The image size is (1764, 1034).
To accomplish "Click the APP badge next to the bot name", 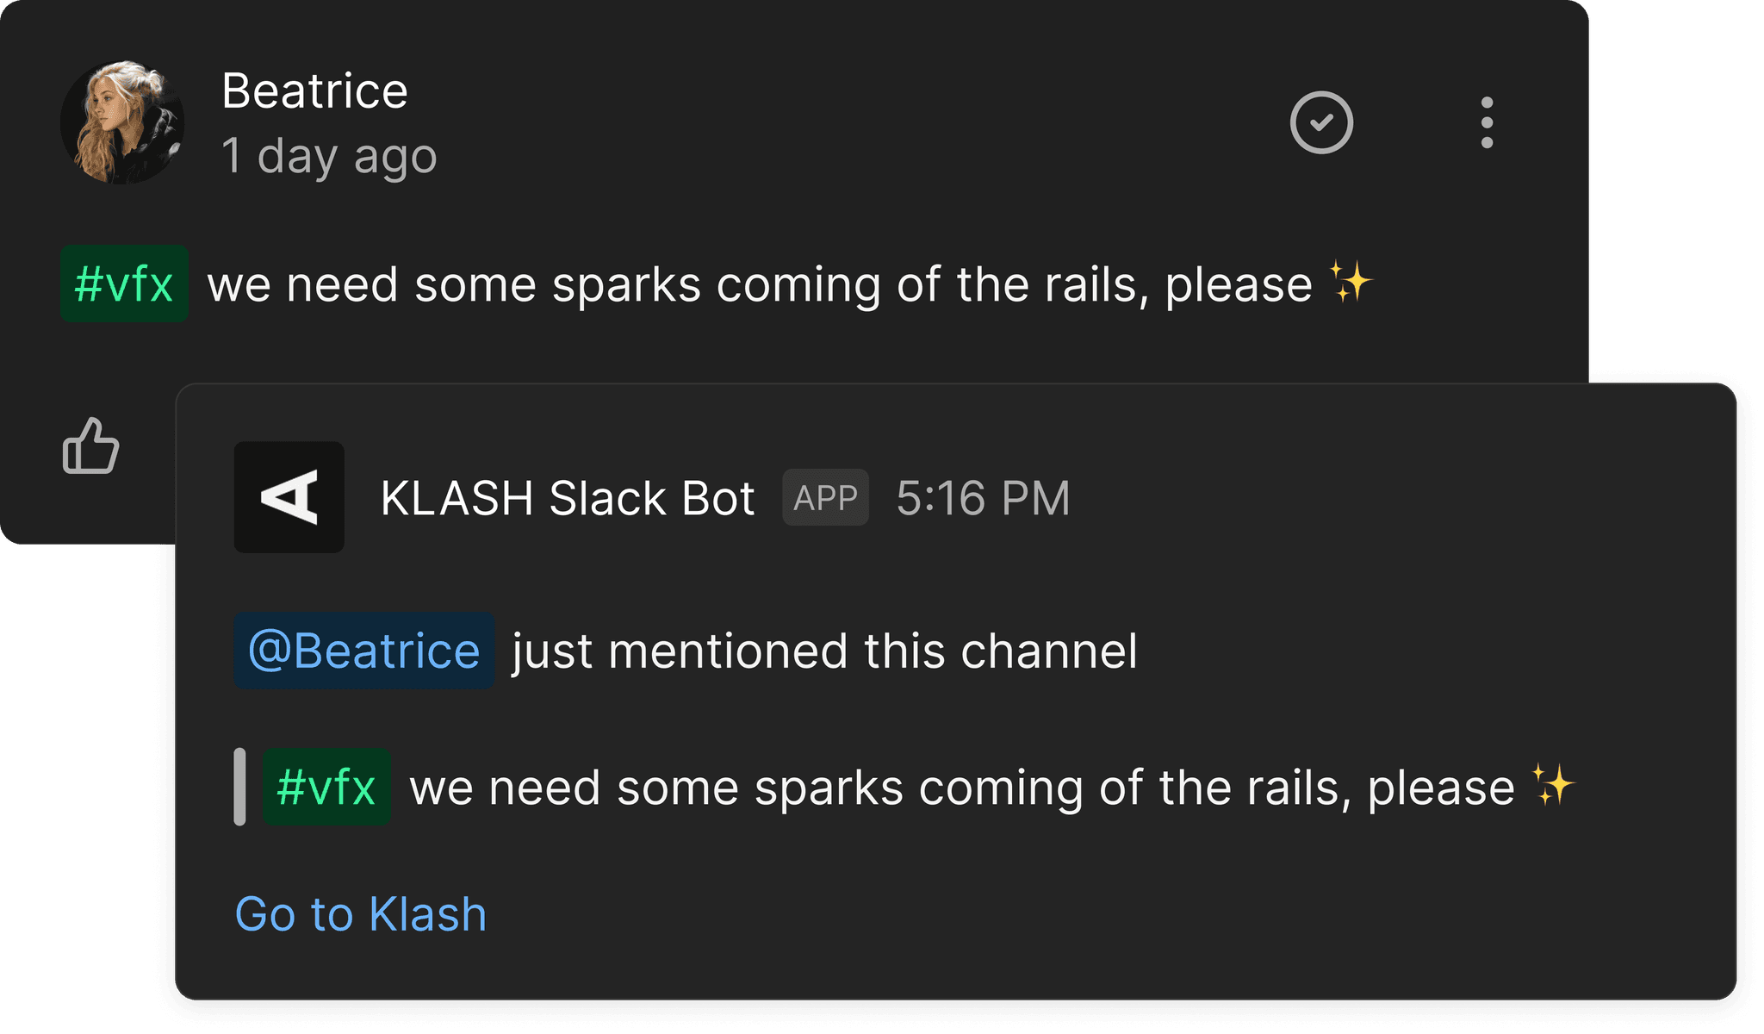I will click(x=824, y=497).
